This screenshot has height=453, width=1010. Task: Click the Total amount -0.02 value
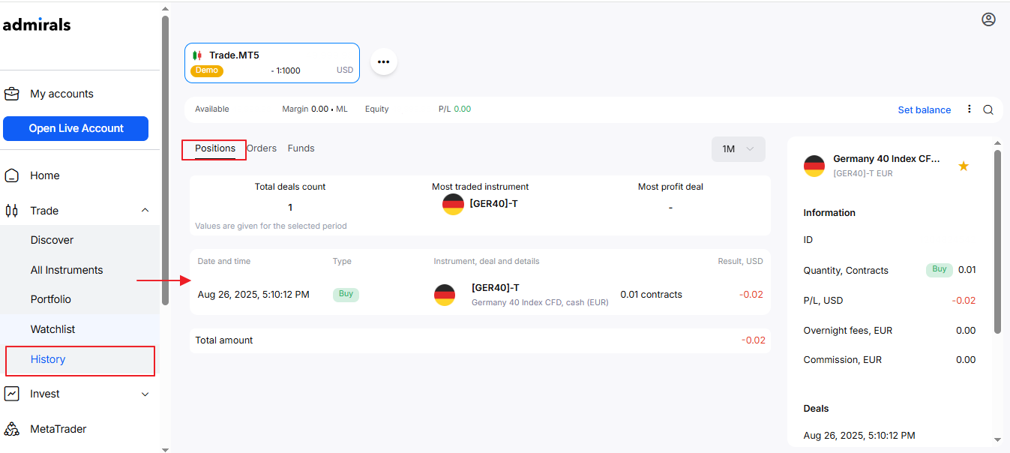tap(754, 340)
